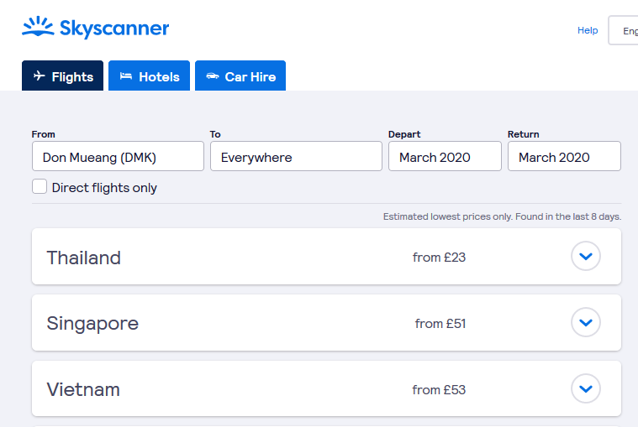Open the Help link
Screen dimensions: 638x427
[588, 30]
